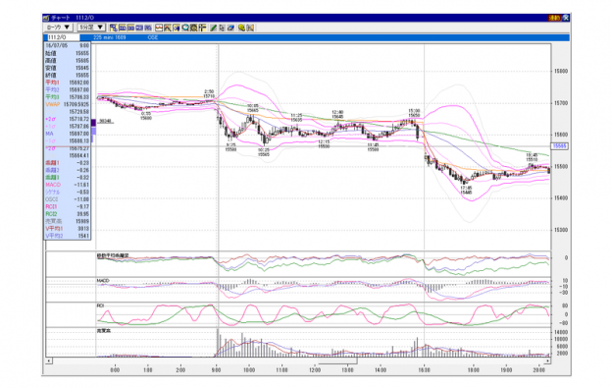Click the MACD indicator panel label
The height and width of the screenshot is (388, 612).
tap(103, 281)
